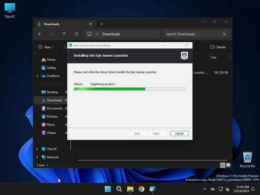The width and height of the screenshot is (260, 195).
Task: Click the pin icon next to Documents
Action: click(x=66, y=108)
